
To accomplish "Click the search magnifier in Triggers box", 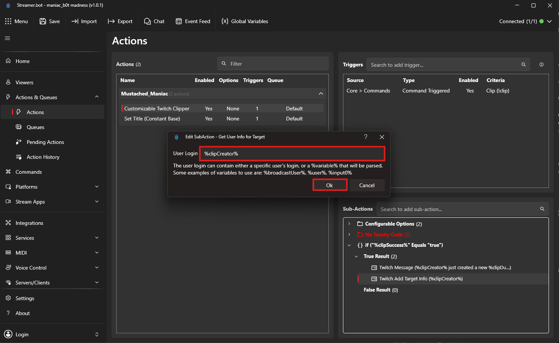I will 523,64.
